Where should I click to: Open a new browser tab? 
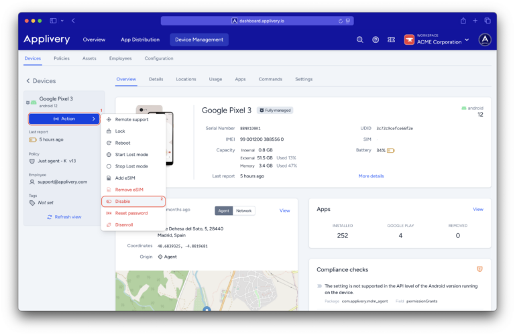point(475,21)
